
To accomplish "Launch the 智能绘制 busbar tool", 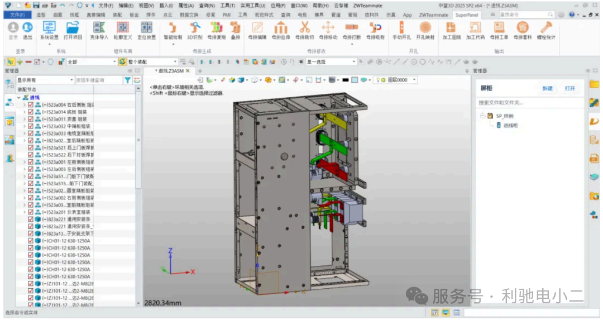I will [173, 28].
